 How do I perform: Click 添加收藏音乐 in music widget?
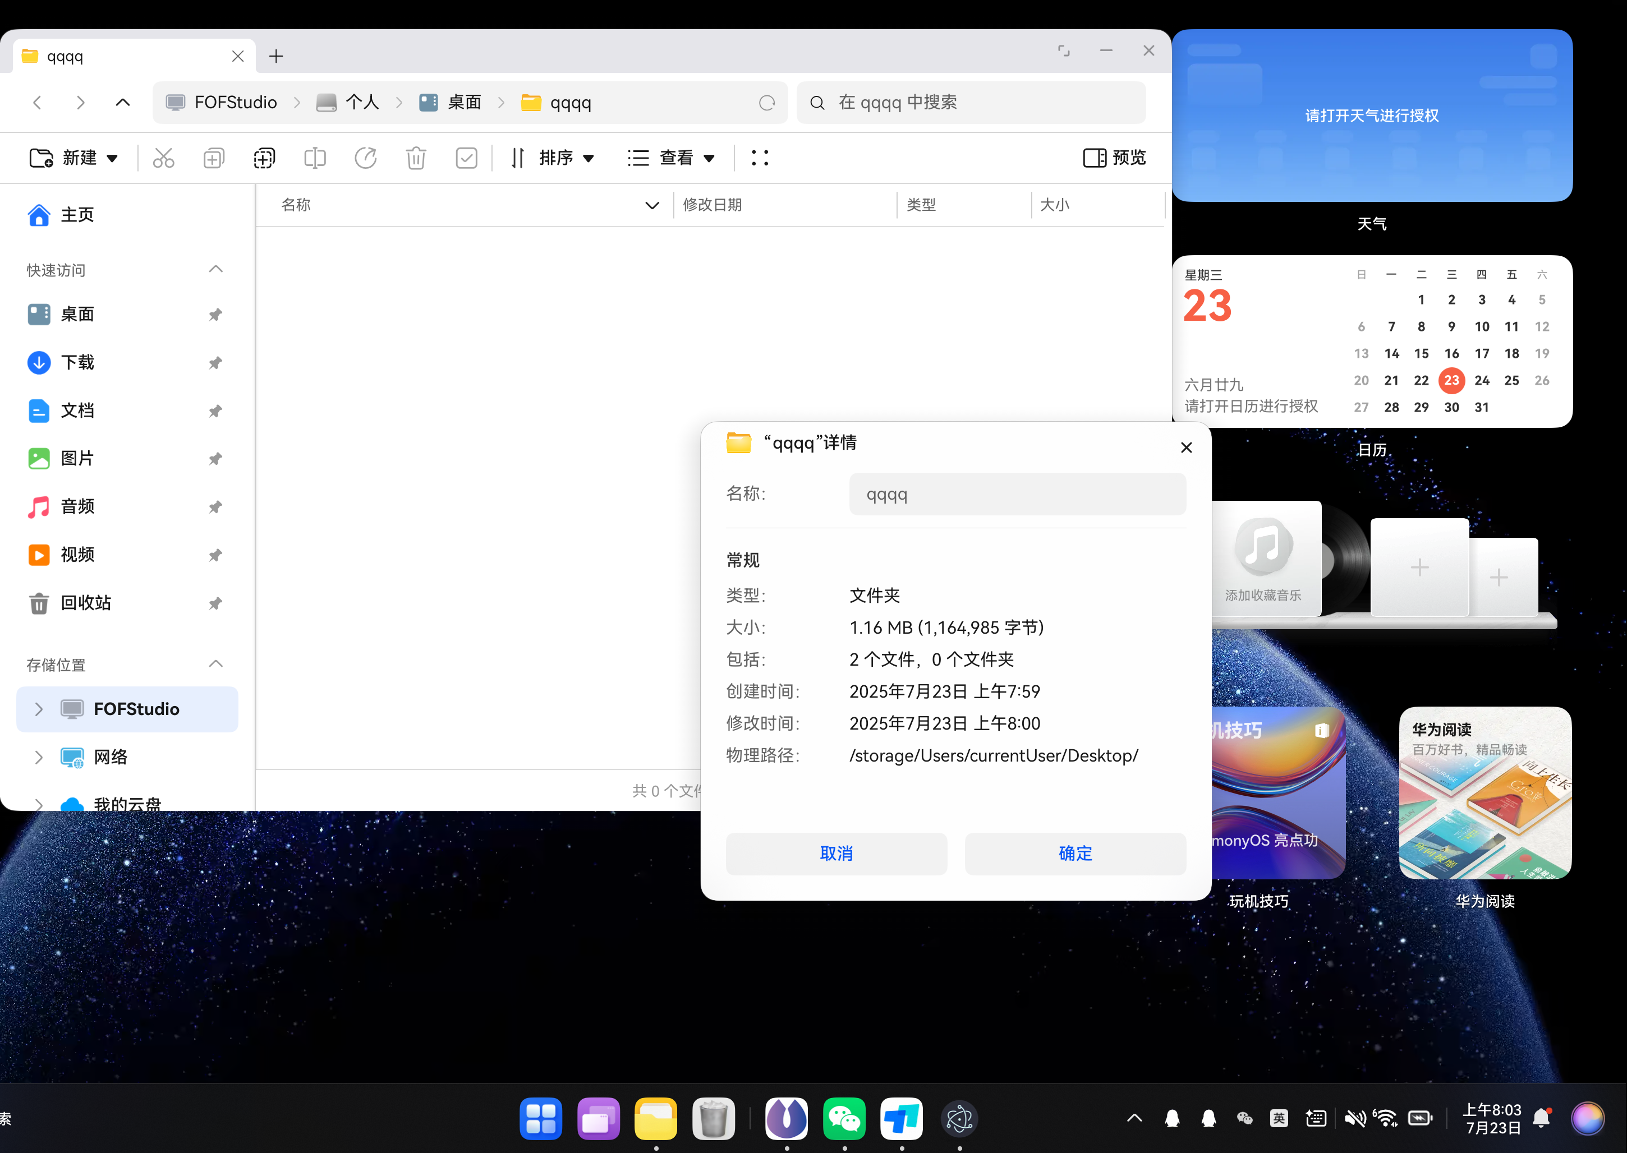1263,595
